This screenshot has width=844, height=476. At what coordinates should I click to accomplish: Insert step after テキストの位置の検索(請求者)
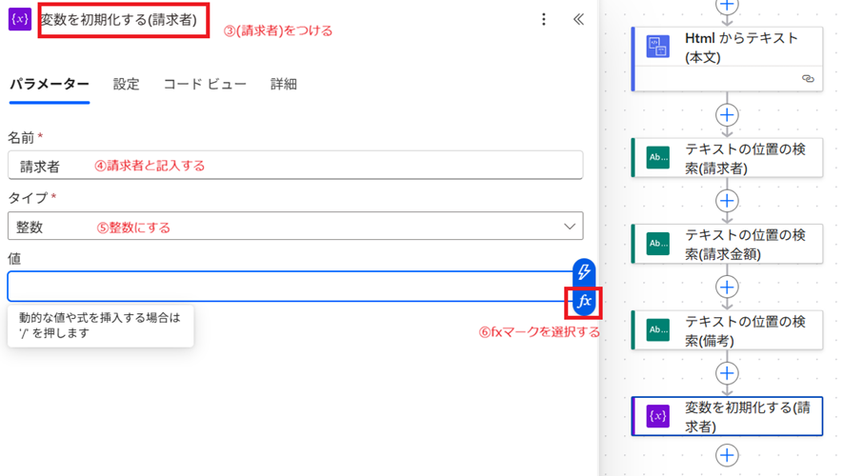[x=727, y=201]
